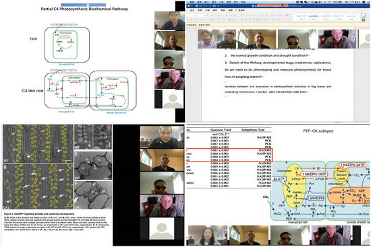
Task: Click the blue bar above the C4 Pathway title
Action: click(x=83, y=5)
